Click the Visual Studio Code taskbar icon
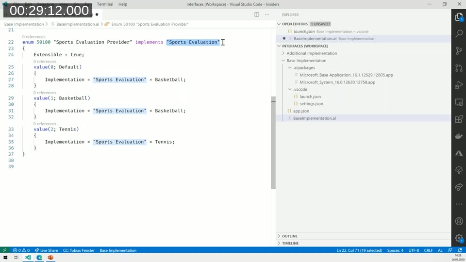The width and height of the screenshot is (466, 262). click(28, 258)
